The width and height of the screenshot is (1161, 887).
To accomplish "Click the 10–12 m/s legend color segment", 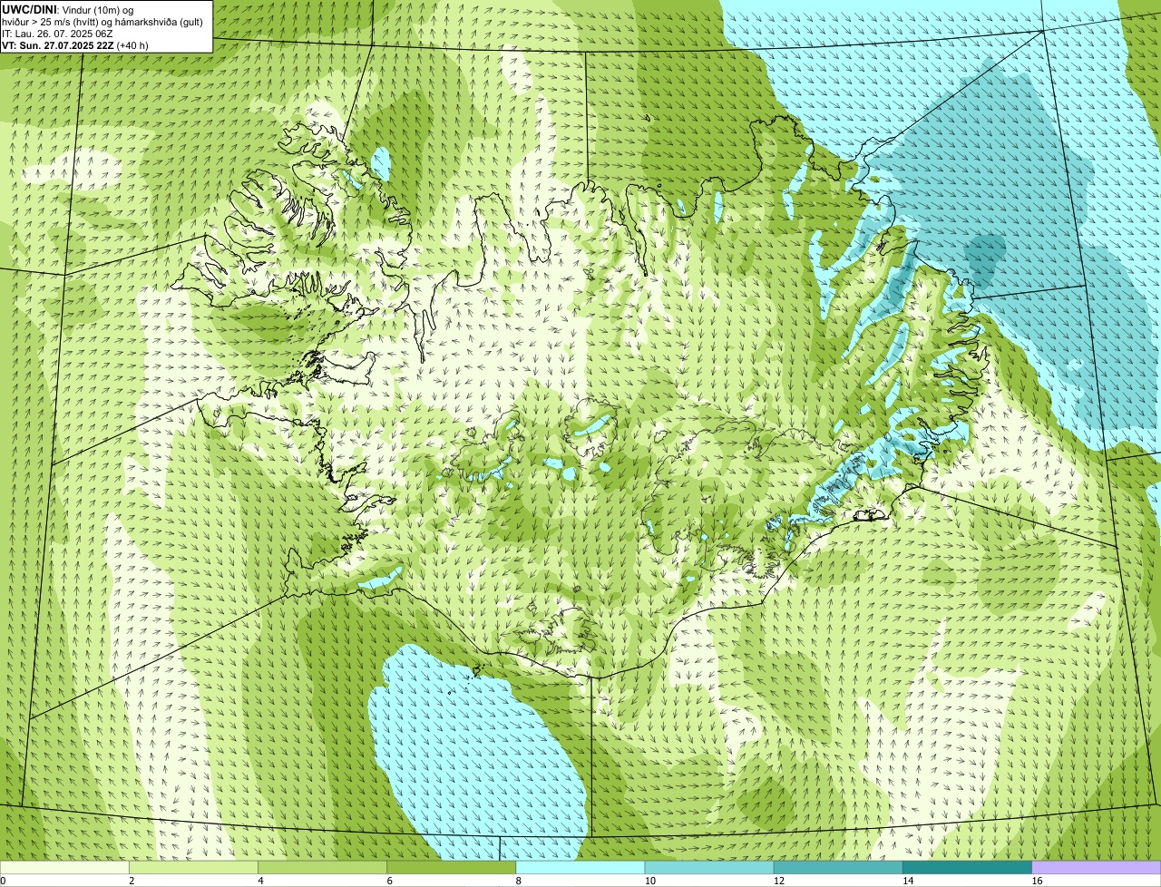I will 709,868.
